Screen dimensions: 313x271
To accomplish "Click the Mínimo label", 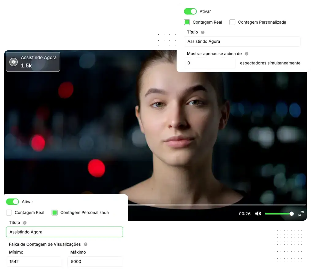I will (x=16, y=252).
